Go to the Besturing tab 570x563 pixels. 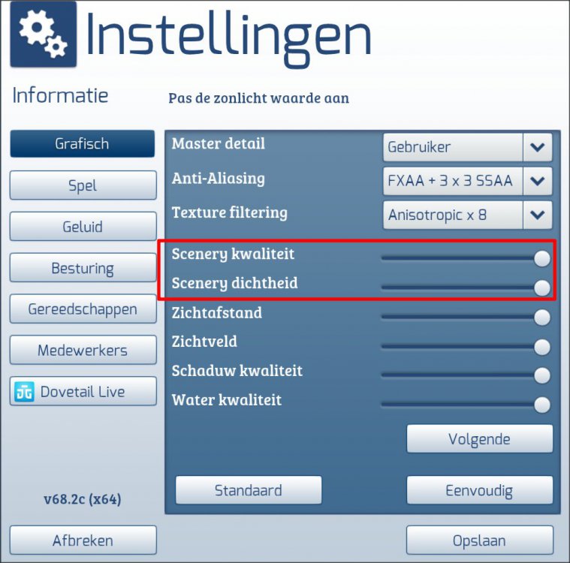[83, 267]
